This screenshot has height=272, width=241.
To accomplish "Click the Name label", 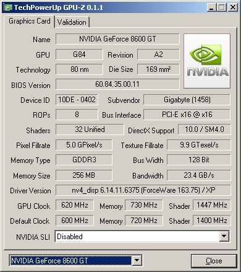I will (x=41, y=40).
